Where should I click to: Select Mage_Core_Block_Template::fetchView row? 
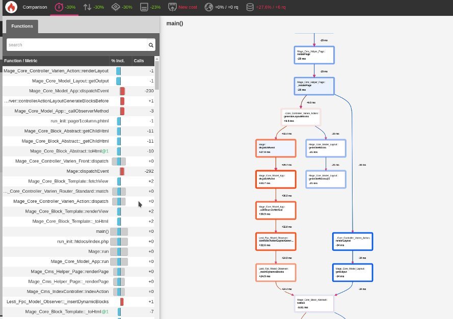coord(78,181)
